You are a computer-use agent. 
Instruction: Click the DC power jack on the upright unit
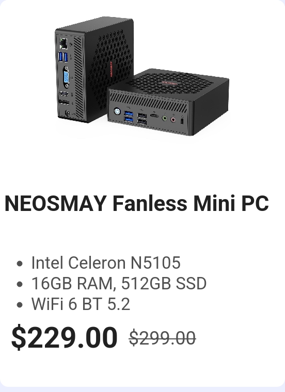tap(67, 113)
